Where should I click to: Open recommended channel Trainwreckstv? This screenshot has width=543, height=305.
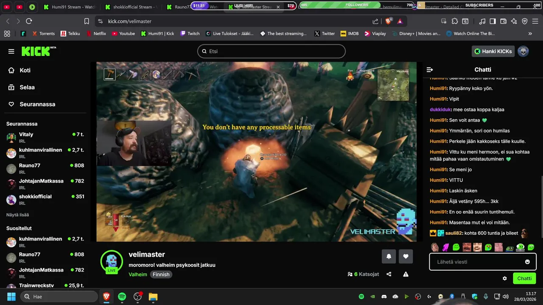click(x=45, y=286)
